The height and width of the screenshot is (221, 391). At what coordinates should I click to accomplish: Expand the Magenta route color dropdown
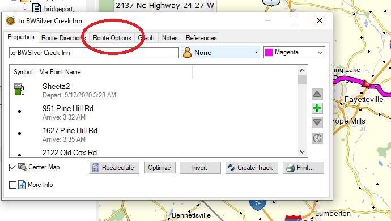click(294, 52)
